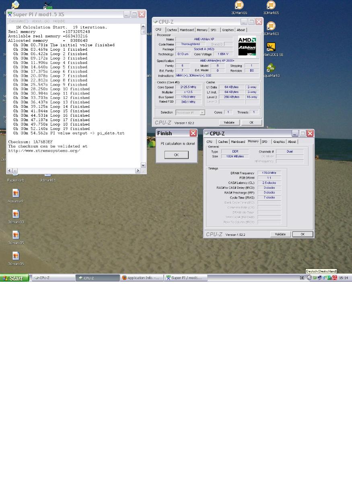
Task: Open Mainboard tab in CPU-Z memory window
Action: 238,142
